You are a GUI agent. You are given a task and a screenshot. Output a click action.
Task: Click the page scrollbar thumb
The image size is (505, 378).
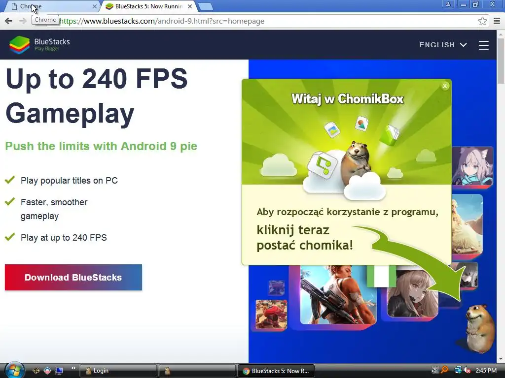pyautogui.click(x=501, y=61)
